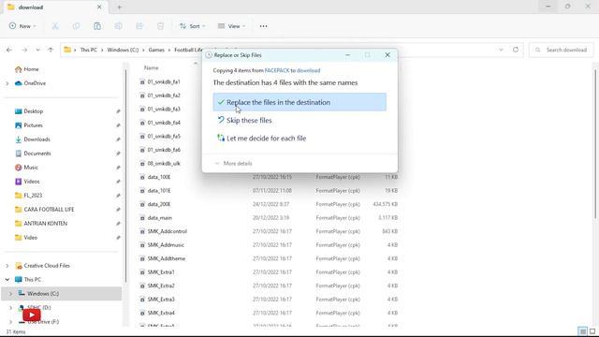Expand More details in dialog

[x=233, y=164]
